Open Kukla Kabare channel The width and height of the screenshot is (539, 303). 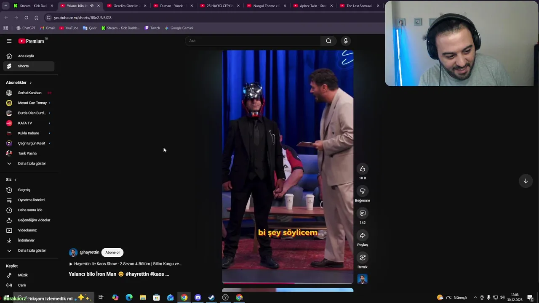click(x=29, y=133)
